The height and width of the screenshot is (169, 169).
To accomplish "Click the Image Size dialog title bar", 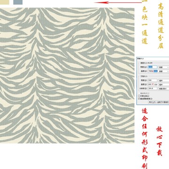I will 153,58.
